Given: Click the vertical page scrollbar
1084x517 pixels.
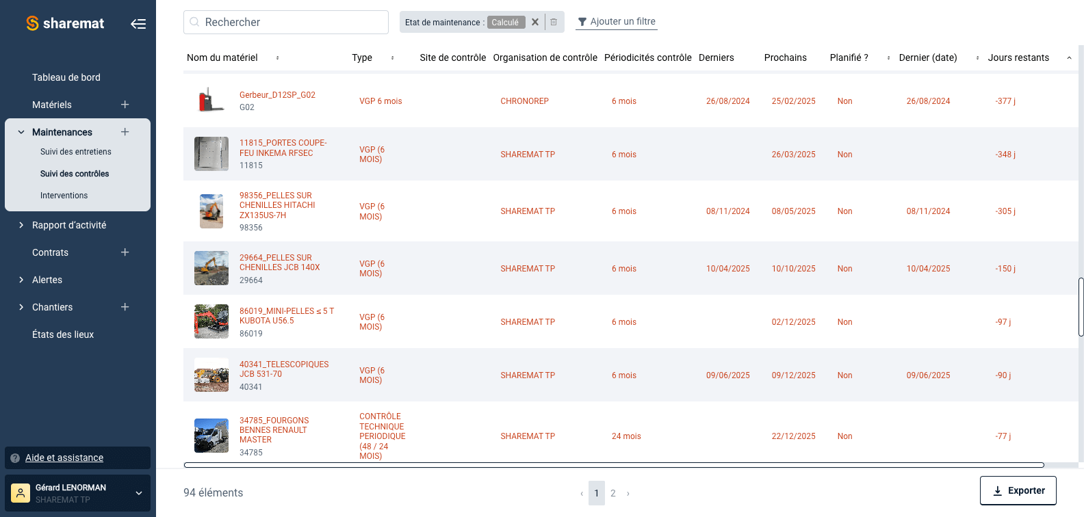Looking at the screenshot, I should tap(1081, 307).
